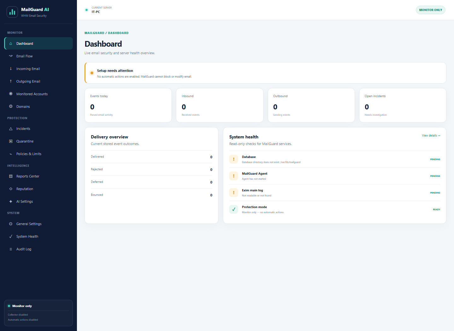Click the Collector disabled text
Image resolution: width=454 pixels, height=331 pixels.
click(18, 315)
